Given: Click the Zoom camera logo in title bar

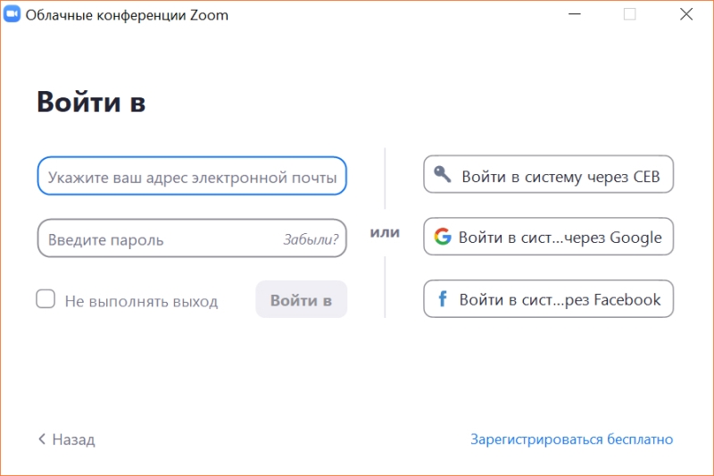Looking at the screenshot, I should pos(12,14).
